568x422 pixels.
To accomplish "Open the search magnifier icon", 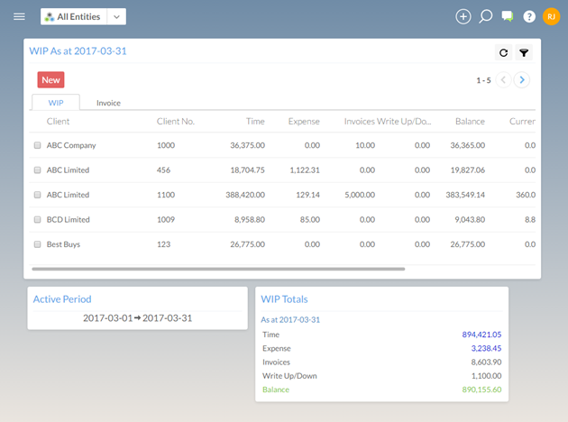I will (486, 16).
